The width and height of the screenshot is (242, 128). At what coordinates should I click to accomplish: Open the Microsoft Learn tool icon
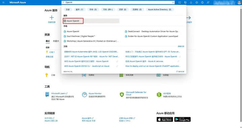pos(47,94)
